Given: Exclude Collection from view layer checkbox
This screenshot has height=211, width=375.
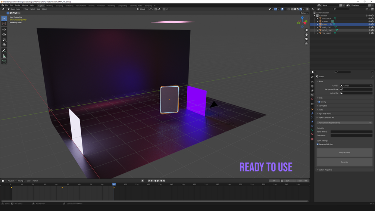Looking at the screenshot, I should click(x=366, y=16).
